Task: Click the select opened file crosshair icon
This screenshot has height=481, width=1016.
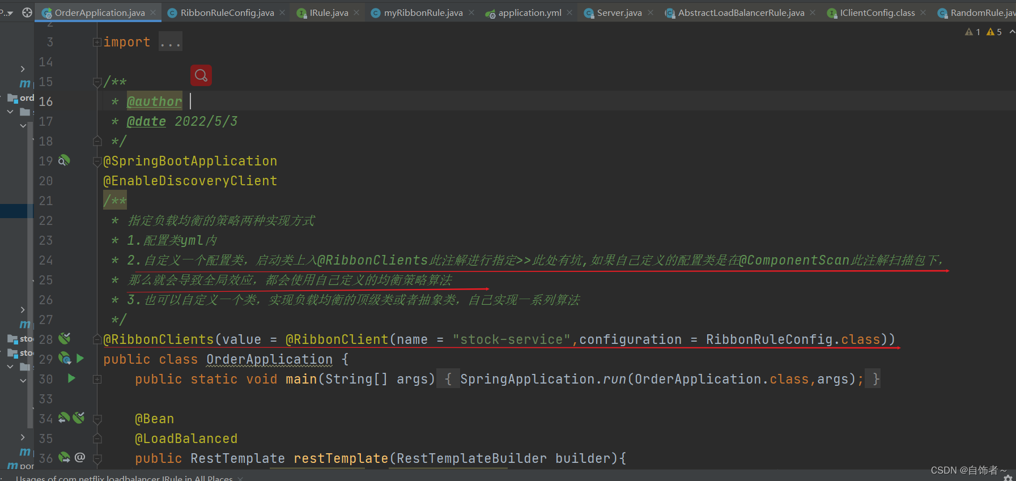Action: 27,12
